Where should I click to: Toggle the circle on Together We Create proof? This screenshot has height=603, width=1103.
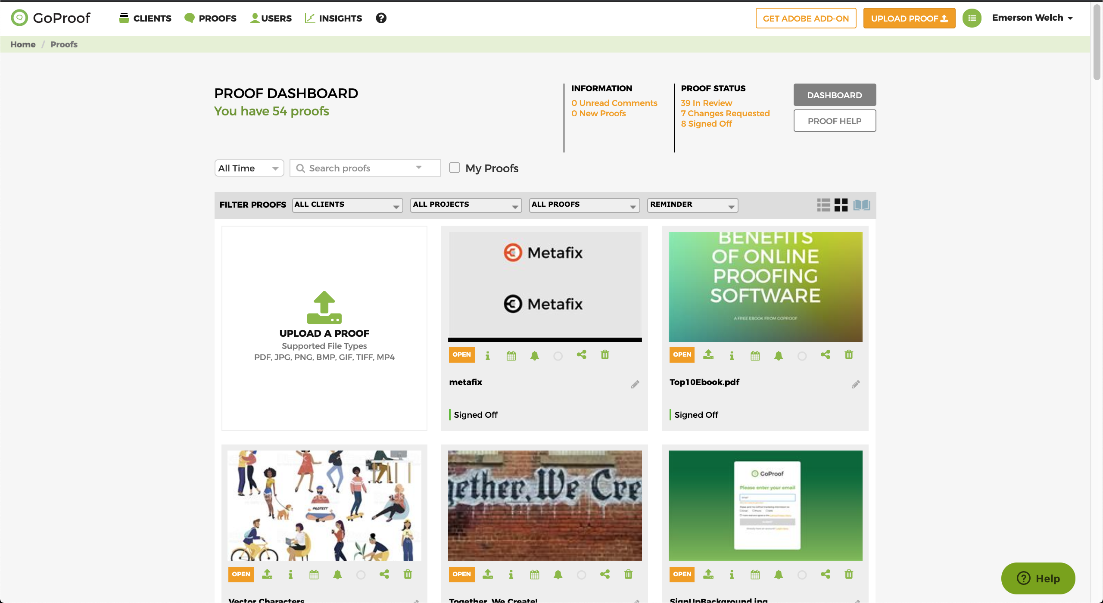[x=581, y=575]
